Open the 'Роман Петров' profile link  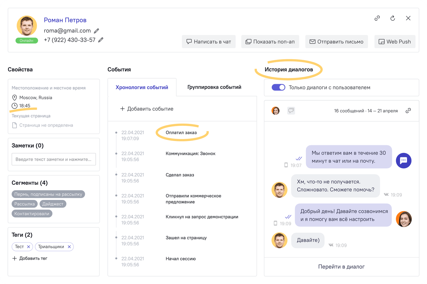pyautogui.click(x=65, y=20)
